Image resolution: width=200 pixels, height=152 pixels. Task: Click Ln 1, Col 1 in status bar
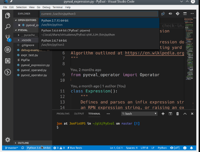point(116,148)
